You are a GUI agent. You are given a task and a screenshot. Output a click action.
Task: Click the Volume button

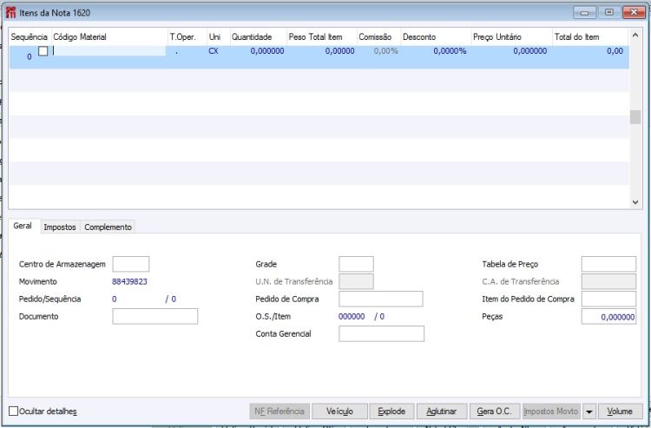[x=620, y=412]
